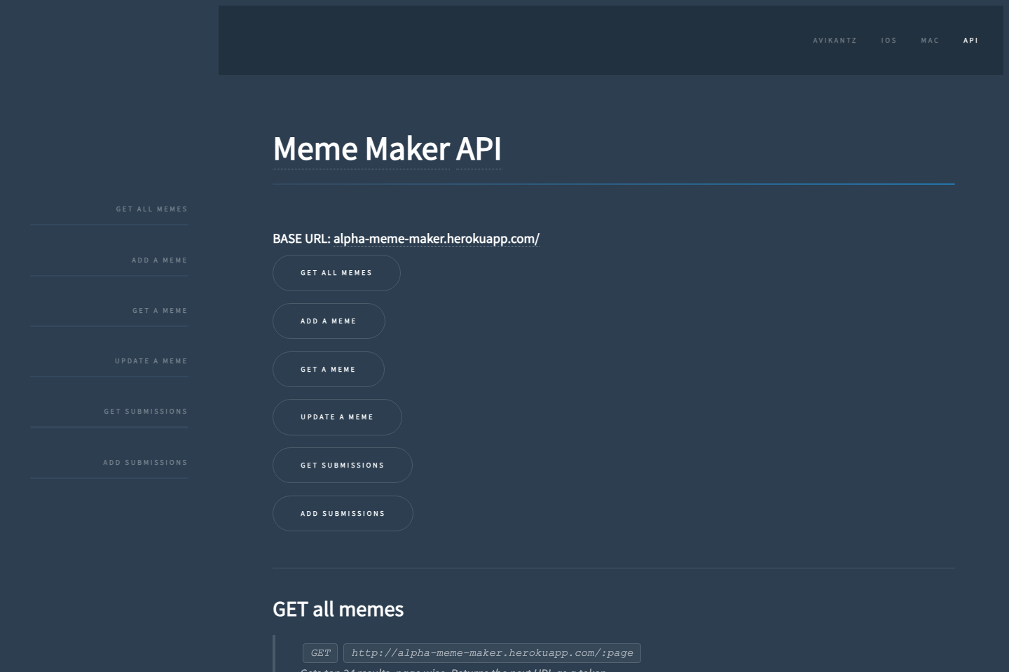Click ADD A MEME in the sidebar
The image size is (1009, 672).
coord(159,260)
